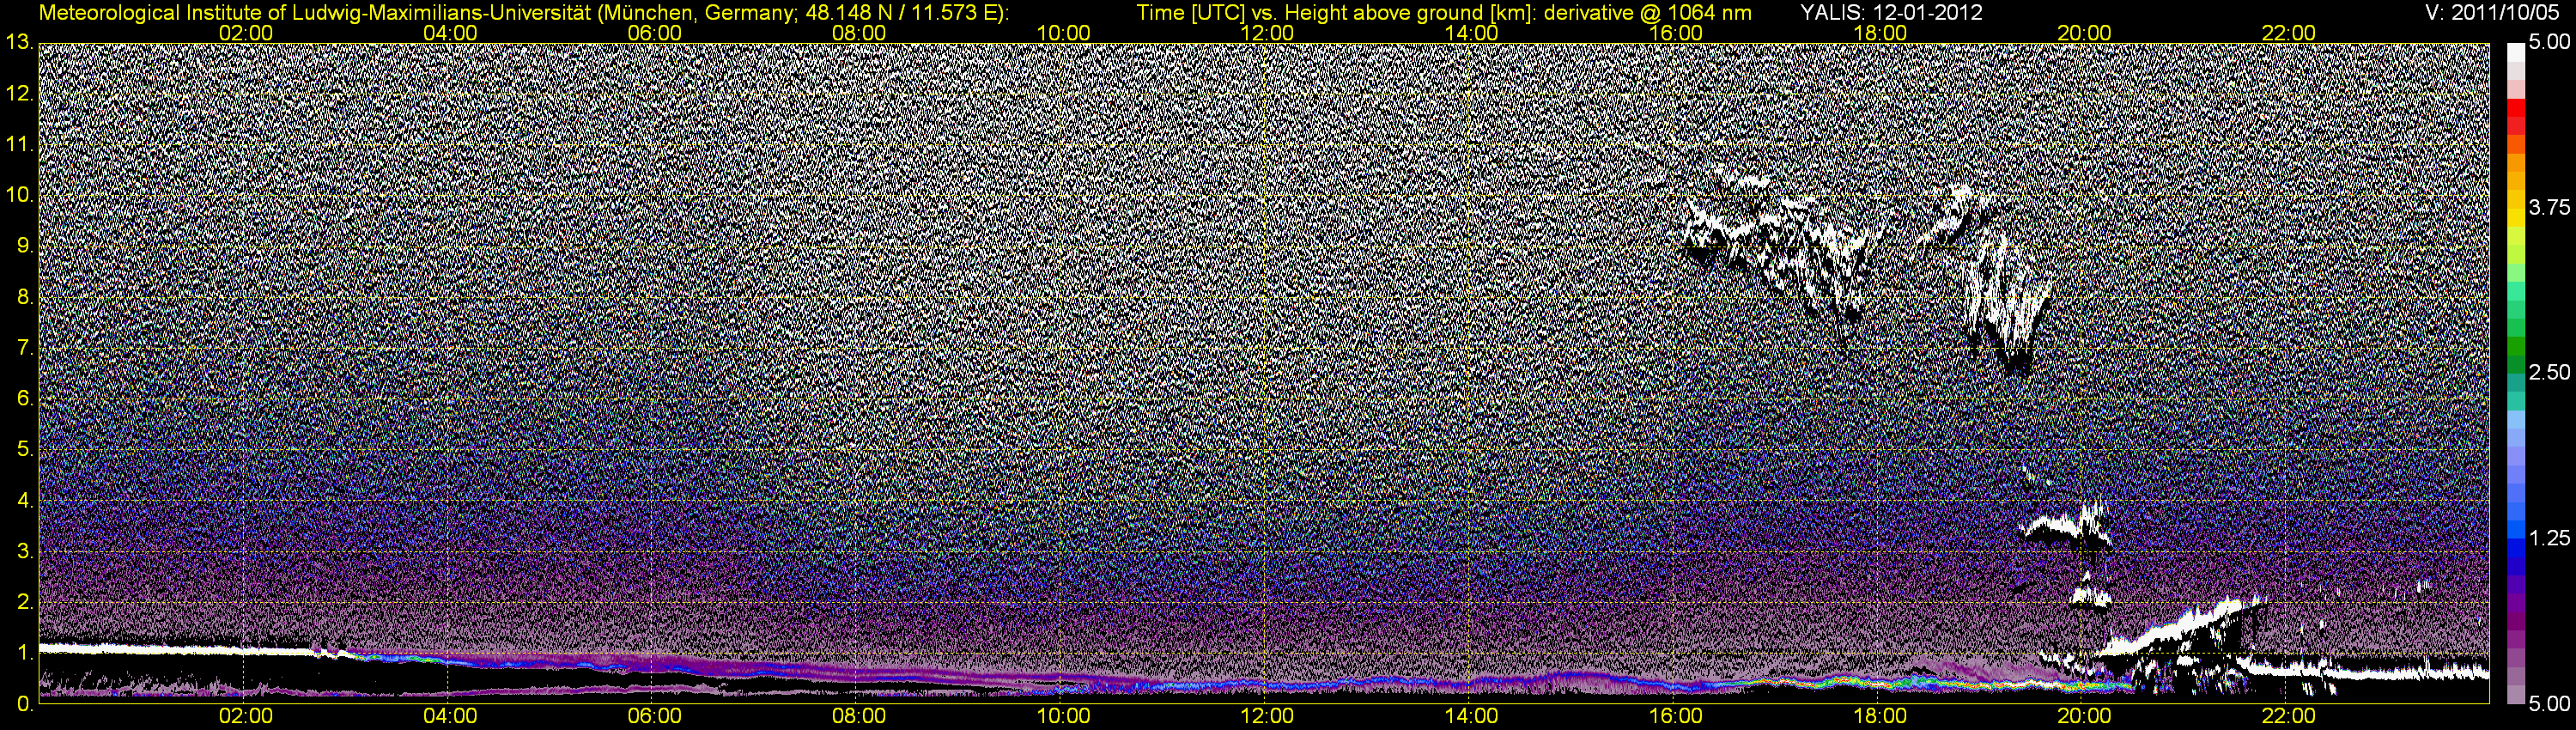Click the 08:00 label on the bottom time axis

tap(859, 717)
